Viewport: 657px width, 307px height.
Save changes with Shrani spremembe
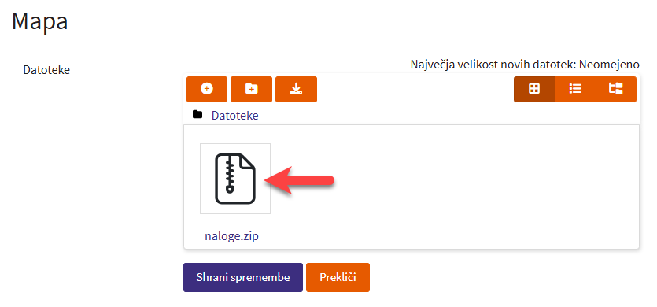(x=243, y=277)
